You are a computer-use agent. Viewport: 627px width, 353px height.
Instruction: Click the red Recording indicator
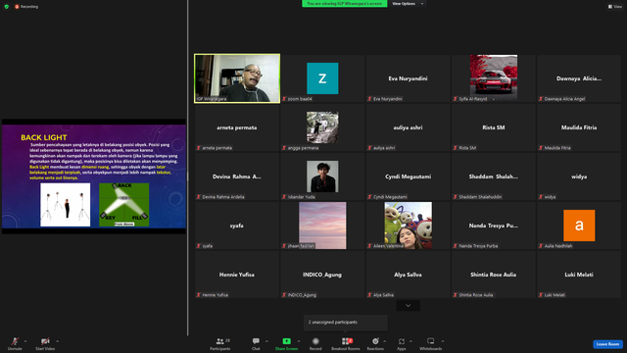tap(26, 7)
